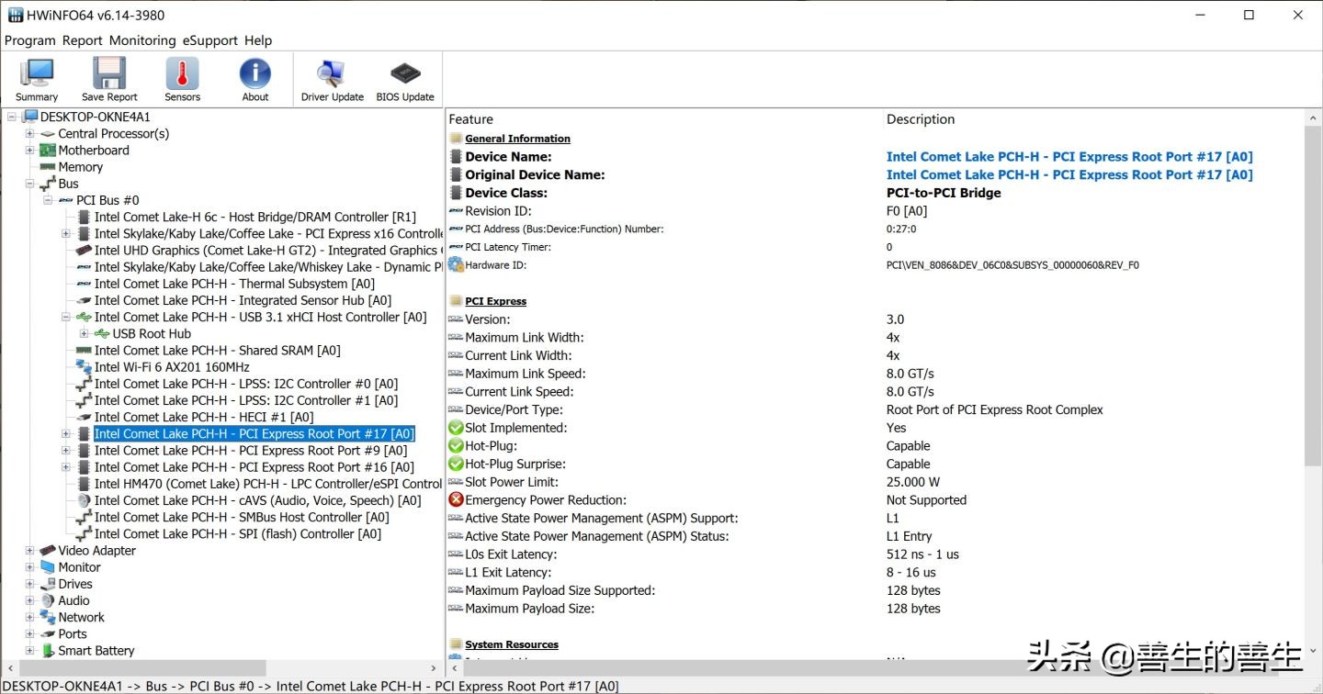Expand the Video Adapter node
Image resolution: width=1323 pixels, height=694 pixels.
point(29,551)
